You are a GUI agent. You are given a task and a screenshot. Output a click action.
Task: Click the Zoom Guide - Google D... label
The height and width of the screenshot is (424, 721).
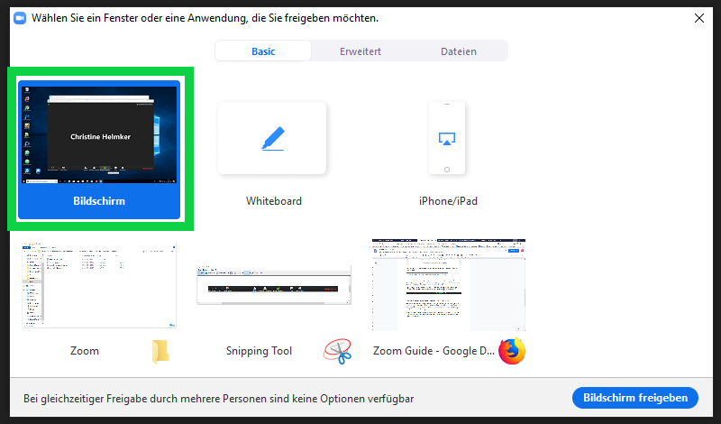pos(432,351)
